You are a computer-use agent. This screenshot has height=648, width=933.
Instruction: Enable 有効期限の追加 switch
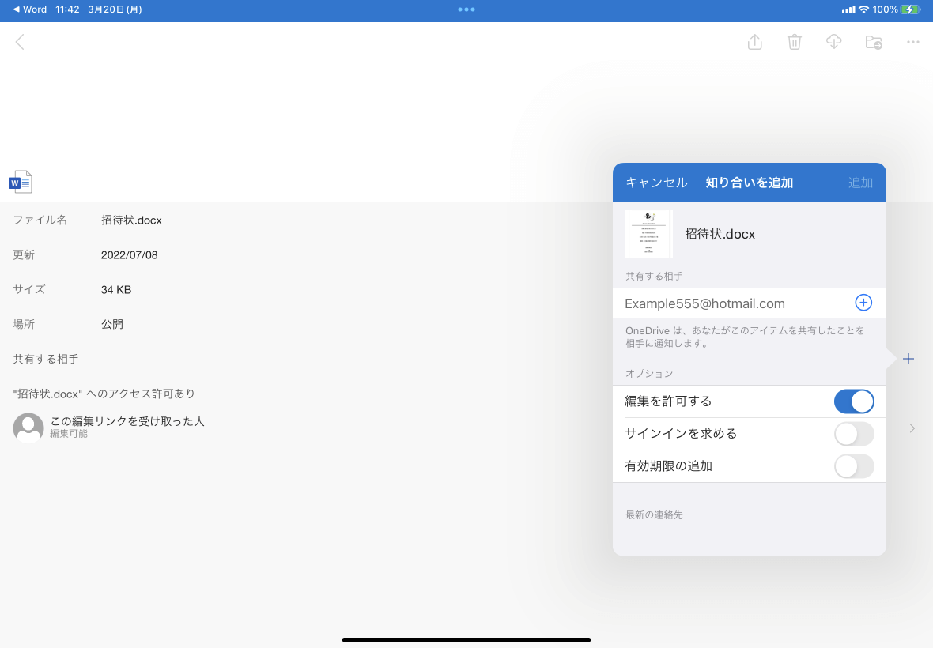coord(854,466)
